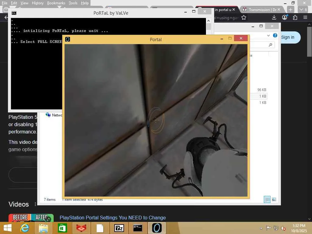Image resolution: width=312 pixels, height=234 pixels.
Task: Open the browser History menu
Action: pyautogui.click(x=37, y=3)
